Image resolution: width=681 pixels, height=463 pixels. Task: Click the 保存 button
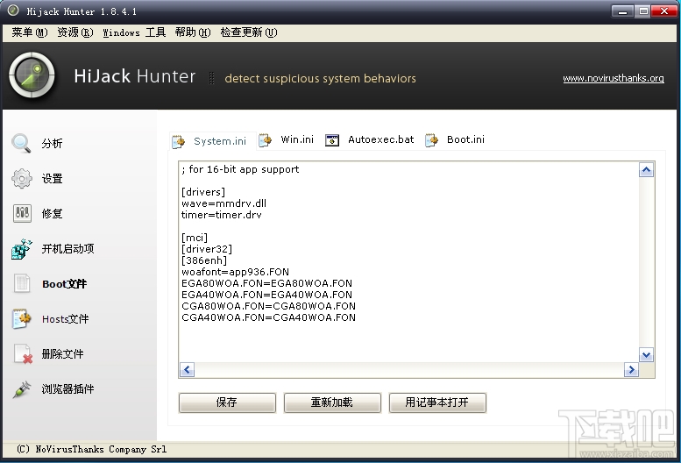click(x=227, y=402)
